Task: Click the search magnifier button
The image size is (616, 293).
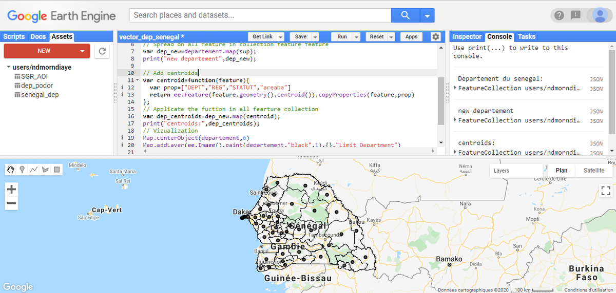Action: [x=406, y=15]
